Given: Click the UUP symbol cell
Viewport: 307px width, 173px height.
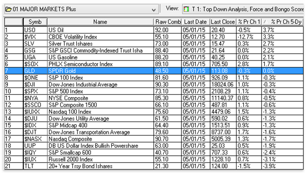Looking at the screenshot, I should (x=35, y=146).
